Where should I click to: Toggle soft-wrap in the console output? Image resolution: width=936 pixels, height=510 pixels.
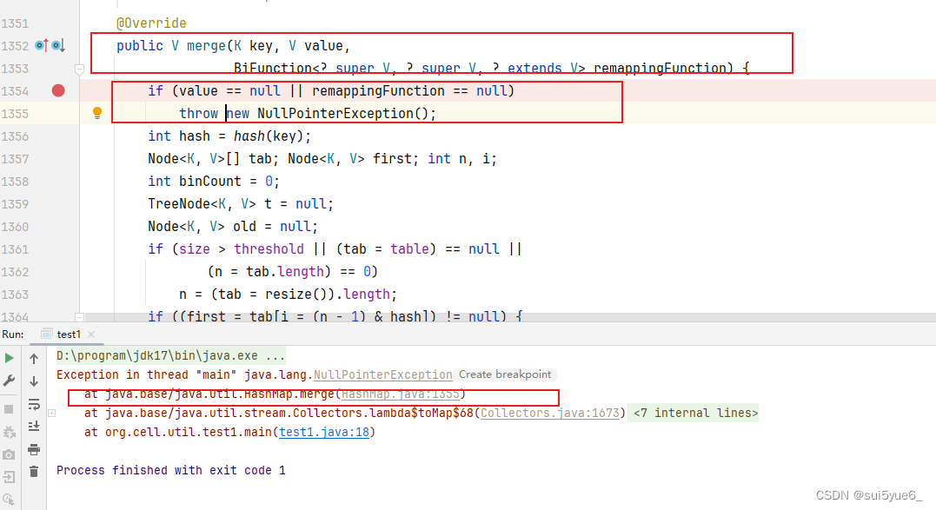pos(32,403)
